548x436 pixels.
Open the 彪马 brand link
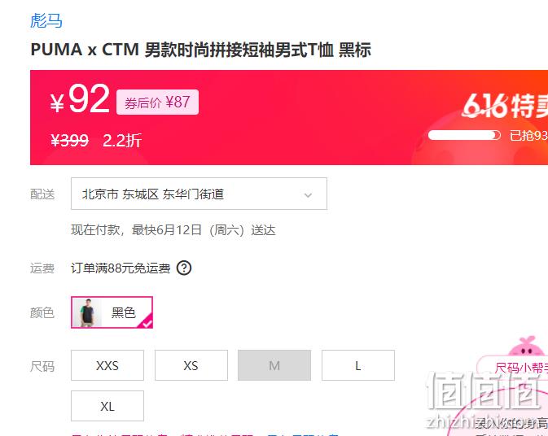pyautogui.click(x=46, y=20)
